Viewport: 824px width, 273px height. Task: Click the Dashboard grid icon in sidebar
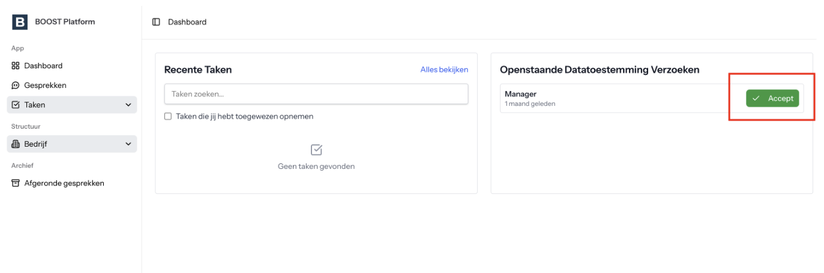click(x=16, y=66)
